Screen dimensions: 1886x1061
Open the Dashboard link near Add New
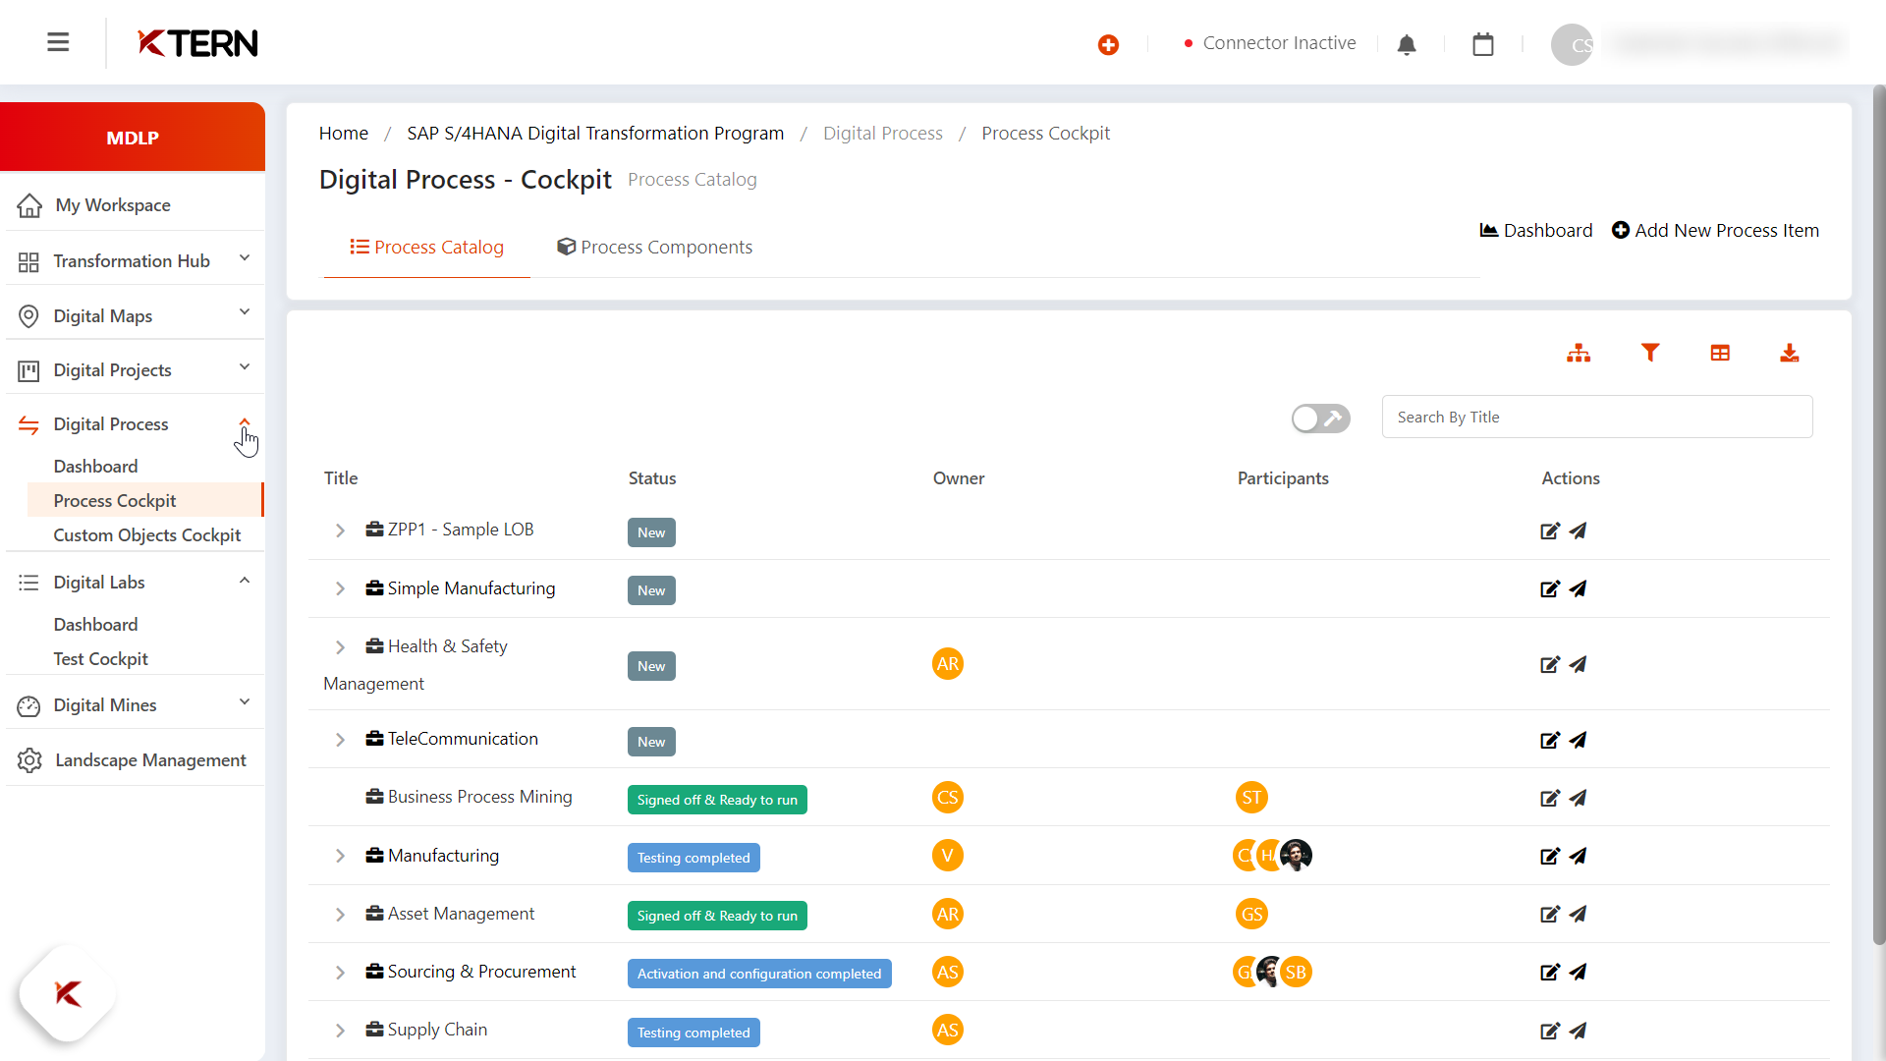[x=1536, y=231]
